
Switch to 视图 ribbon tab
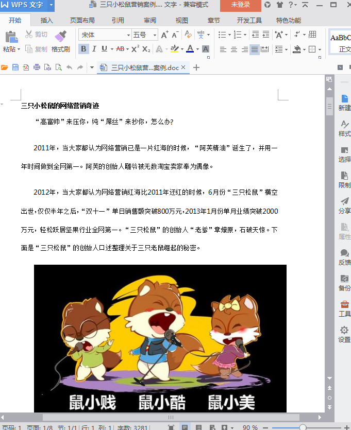coord(181,20)
